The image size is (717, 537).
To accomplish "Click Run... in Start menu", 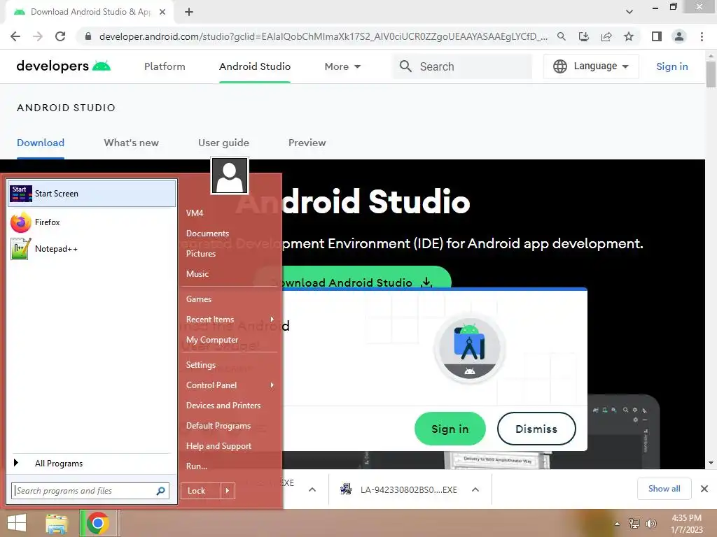I will (197, 466).
